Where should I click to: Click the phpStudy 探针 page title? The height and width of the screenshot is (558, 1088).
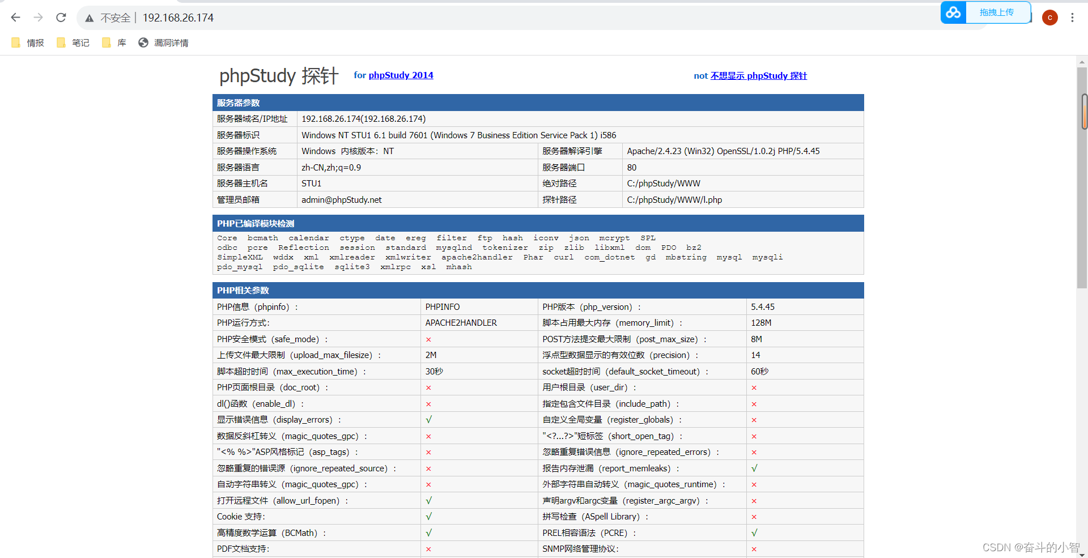pos(279,75)
